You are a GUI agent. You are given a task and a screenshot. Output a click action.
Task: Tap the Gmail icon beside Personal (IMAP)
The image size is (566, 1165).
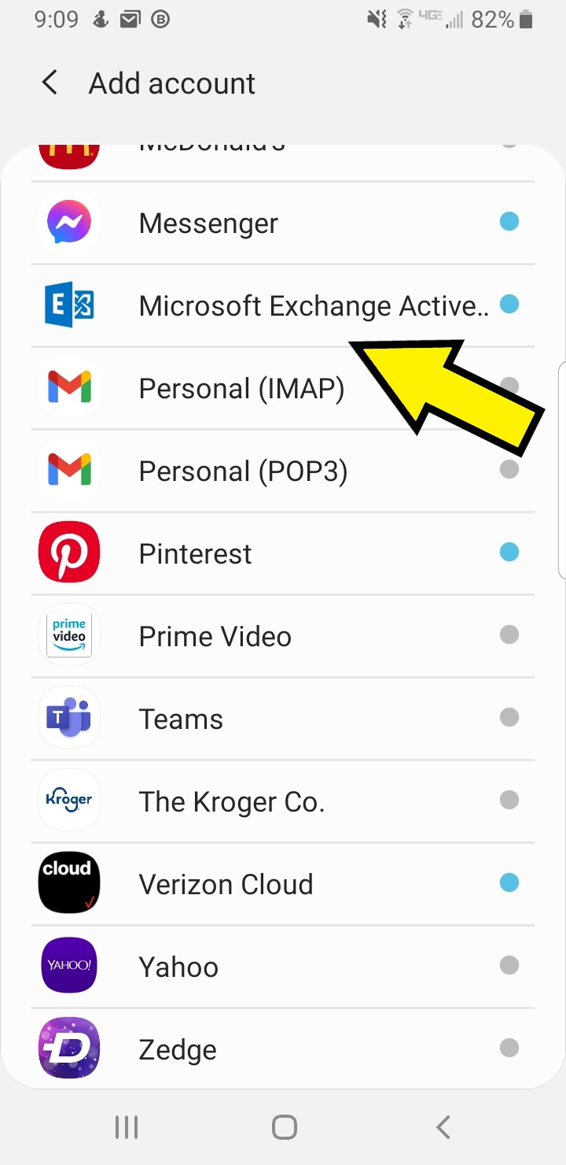(x=69, y=387)
